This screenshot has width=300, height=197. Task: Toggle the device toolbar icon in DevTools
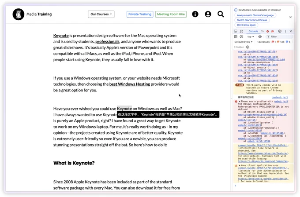[x=241, y=31]
